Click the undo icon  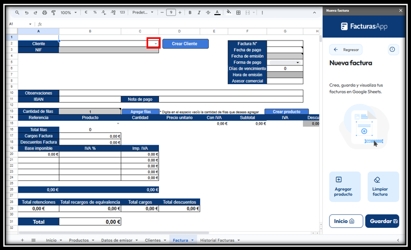26,12
